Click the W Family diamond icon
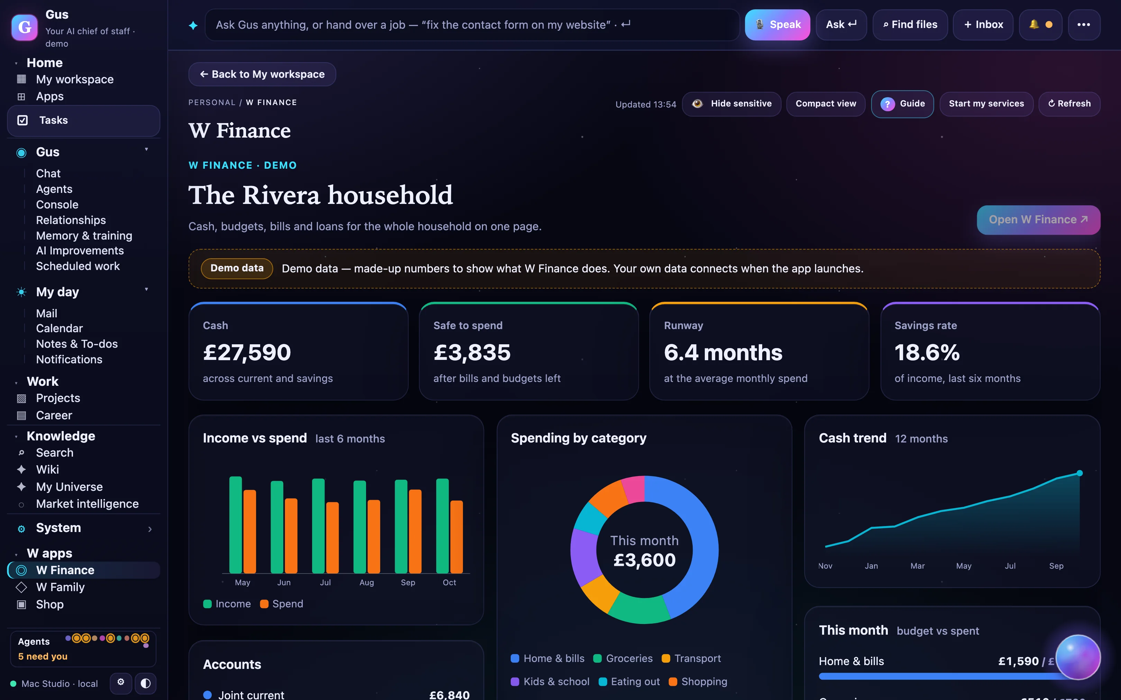 (21, 587)
